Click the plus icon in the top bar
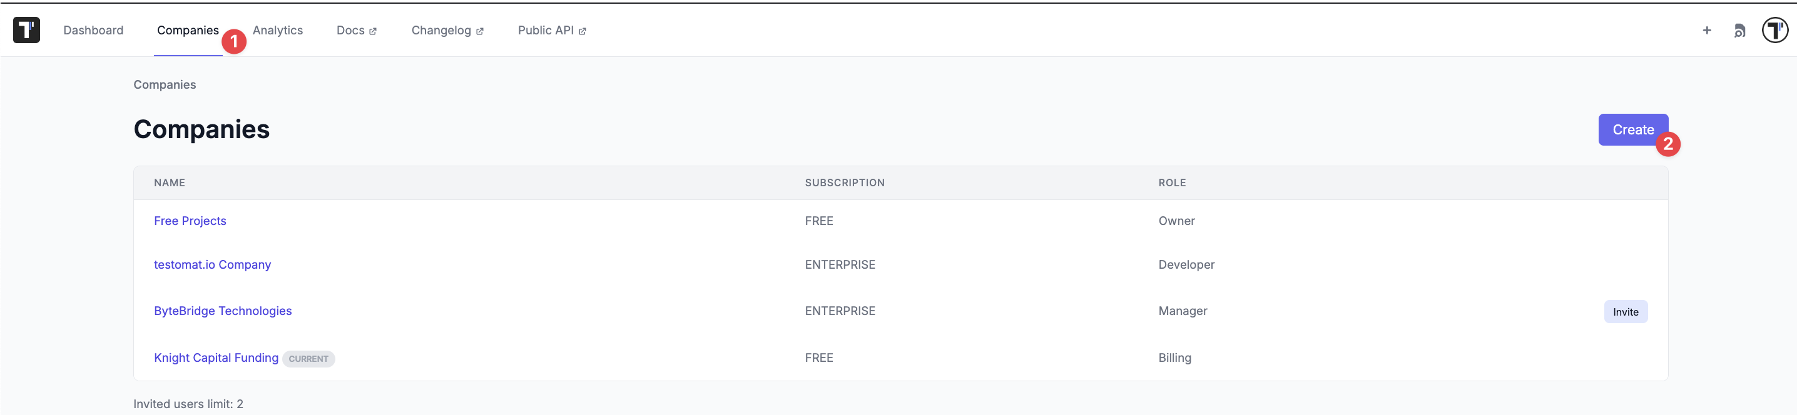This screenshot has width=1797, height=415. tap(1707, 30)
